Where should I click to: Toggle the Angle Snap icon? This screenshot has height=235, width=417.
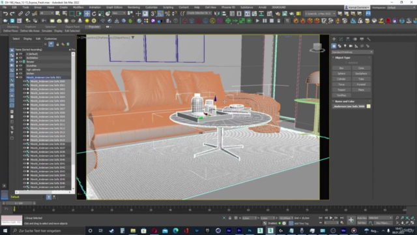pos(160,13)
